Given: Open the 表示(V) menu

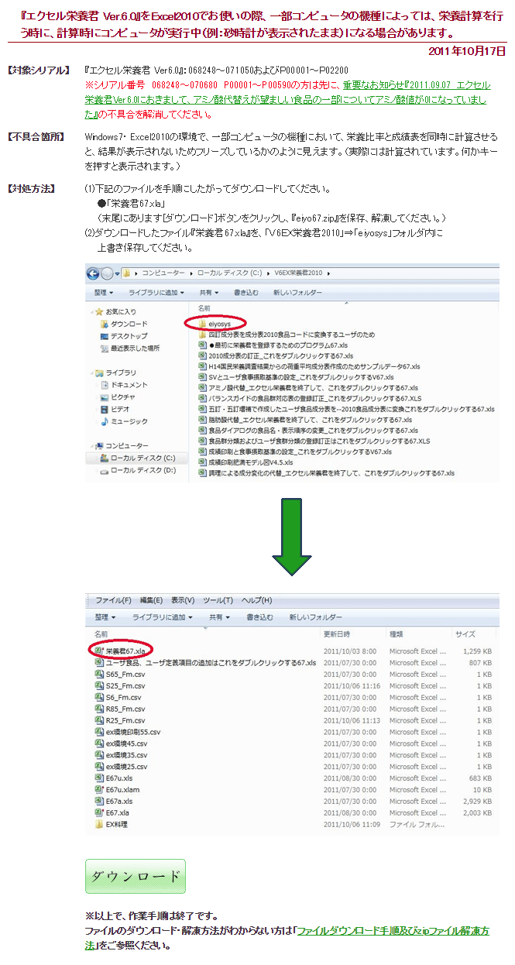Looking at the screenshot, I should point(184,600).
